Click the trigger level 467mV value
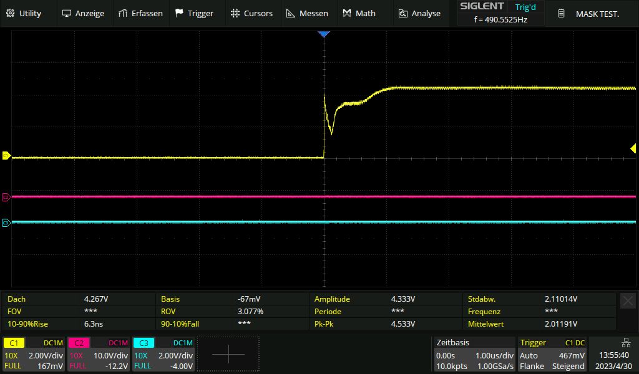Image resolution: width=639 pixels, height=374 pixels. coord(572,355)
